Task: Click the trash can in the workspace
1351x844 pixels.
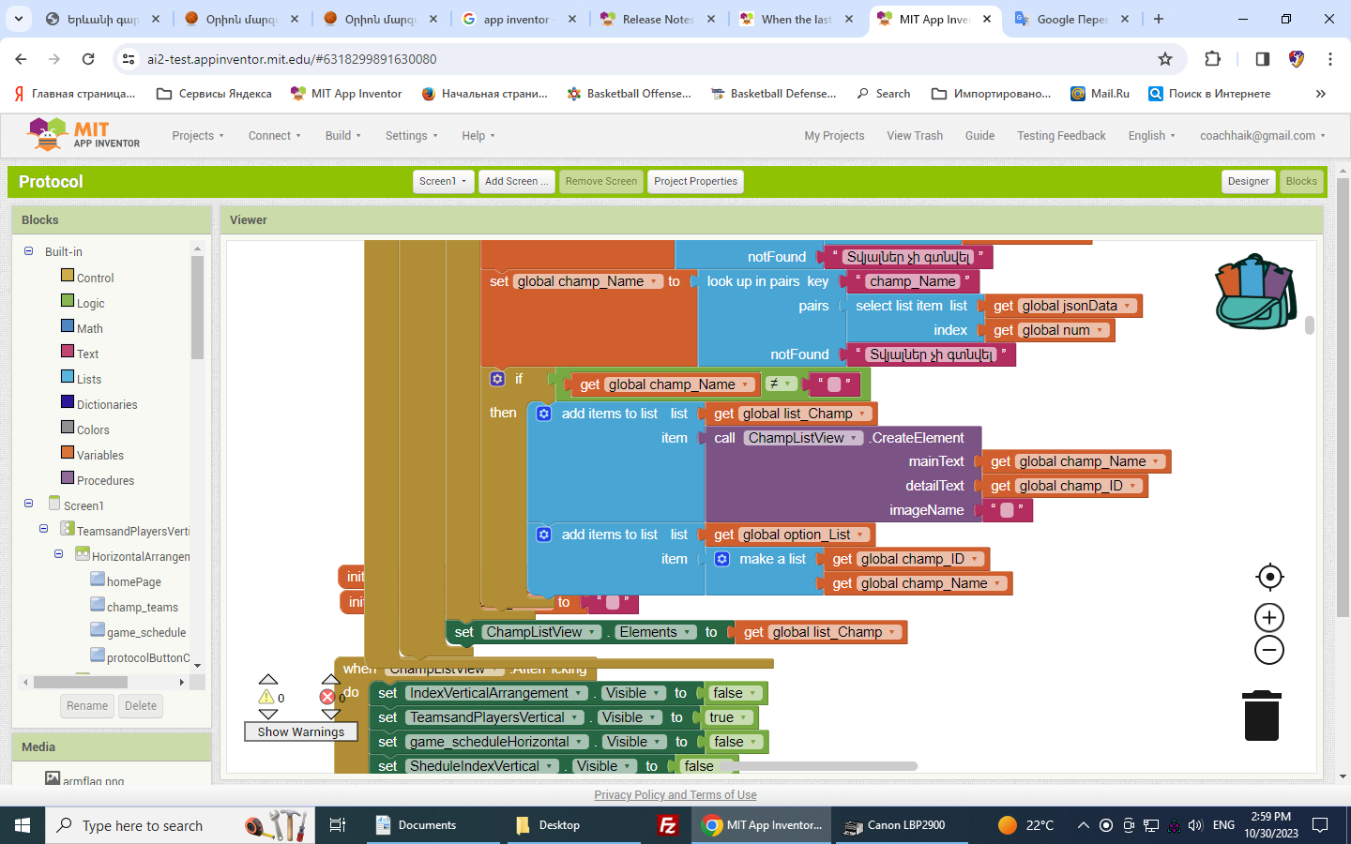Action: pos(1261,716)
